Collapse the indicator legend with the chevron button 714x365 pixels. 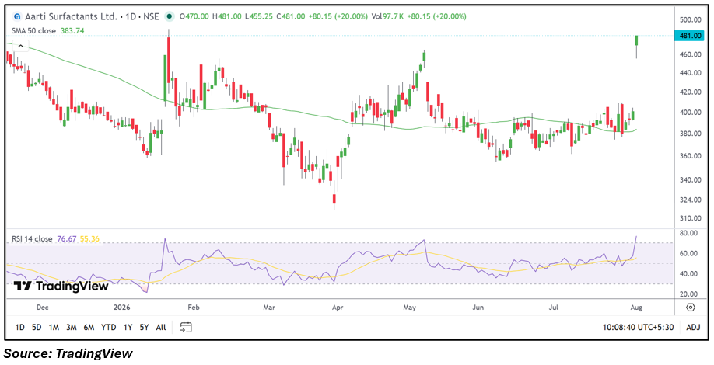(21, 46)
